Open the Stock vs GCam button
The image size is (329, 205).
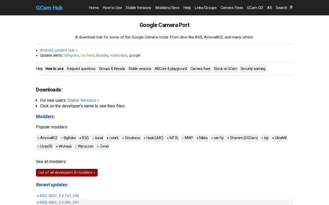click(225, 69)
